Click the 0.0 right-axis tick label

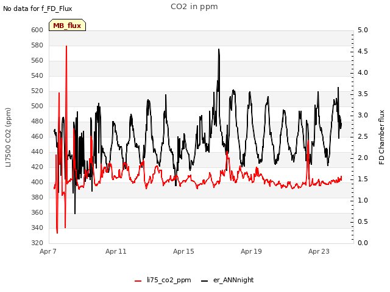coord(363,243)
